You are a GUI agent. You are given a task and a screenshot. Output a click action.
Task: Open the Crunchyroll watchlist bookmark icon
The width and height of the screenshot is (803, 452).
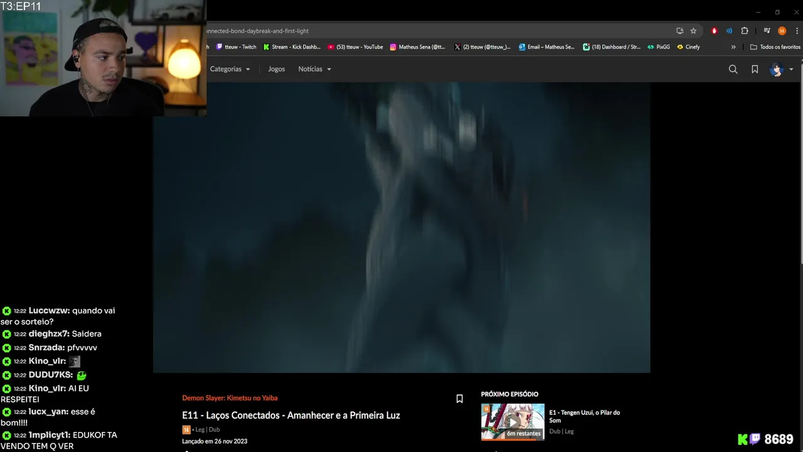(755, 69)
